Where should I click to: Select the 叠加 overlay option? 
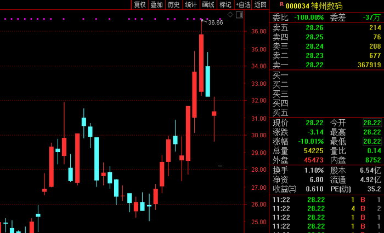[157, 4]
